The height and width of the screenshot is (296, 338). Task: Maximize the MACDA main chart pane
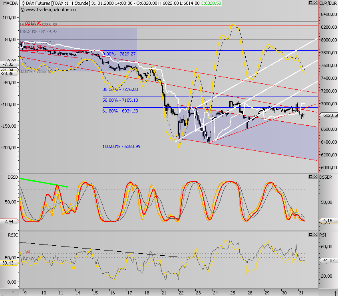coord(310,3)
